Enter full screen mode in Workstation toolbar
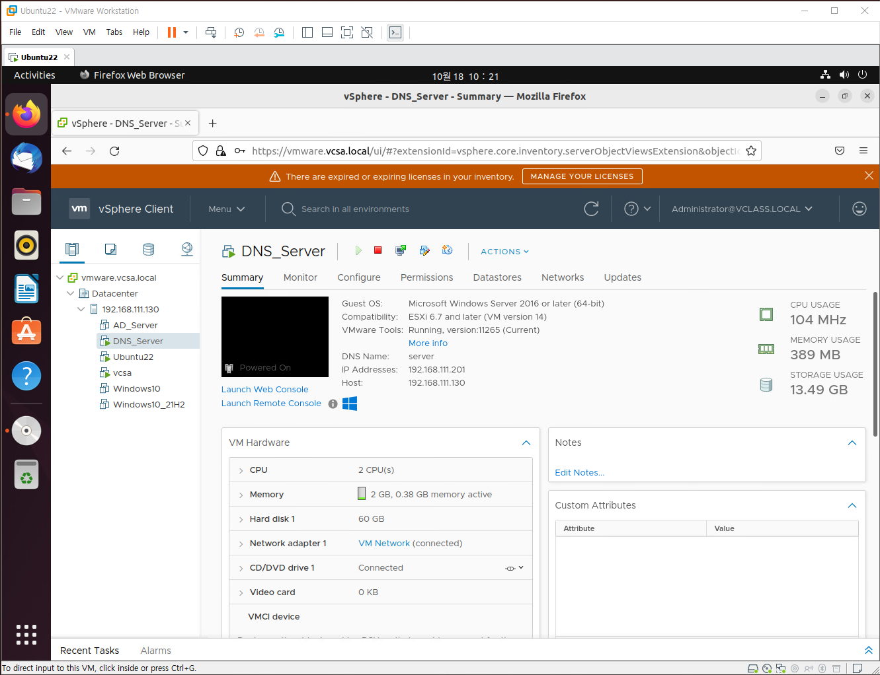This screenshot has width=880, height=675. point(347,32)
